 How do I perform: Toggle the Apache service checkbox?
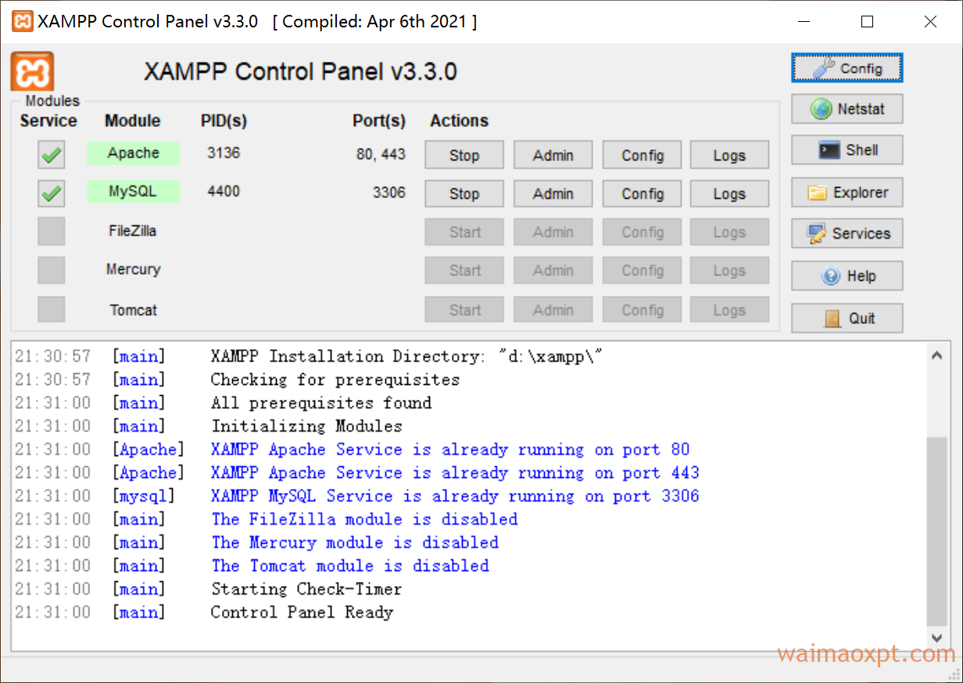click(52, 156)
